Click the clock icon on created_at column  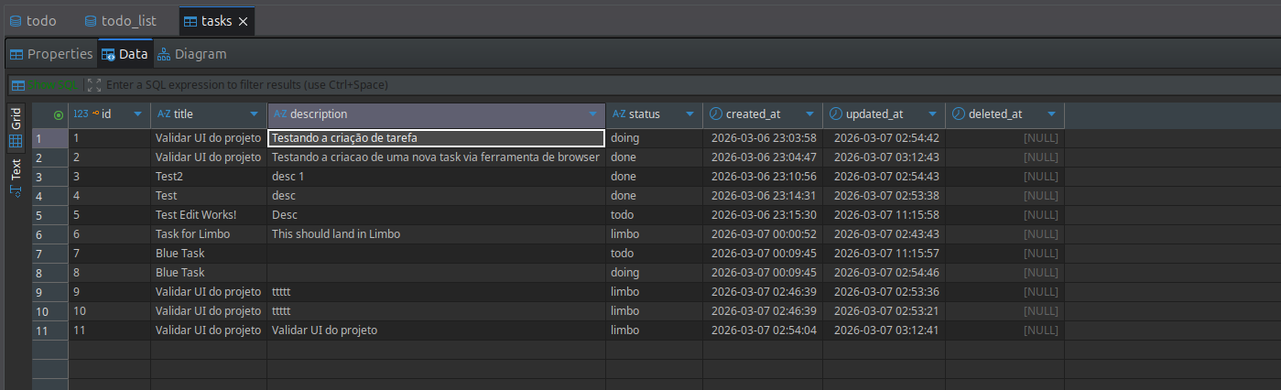coord(716,114)
